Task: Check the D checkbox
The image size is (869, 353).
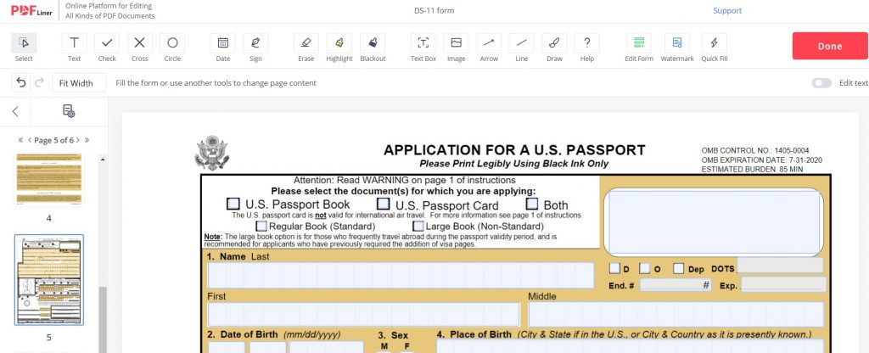Action: click(614, 268)
